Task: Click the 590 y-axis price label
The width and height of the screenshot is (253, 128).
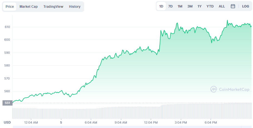Action: coord(7,53)
